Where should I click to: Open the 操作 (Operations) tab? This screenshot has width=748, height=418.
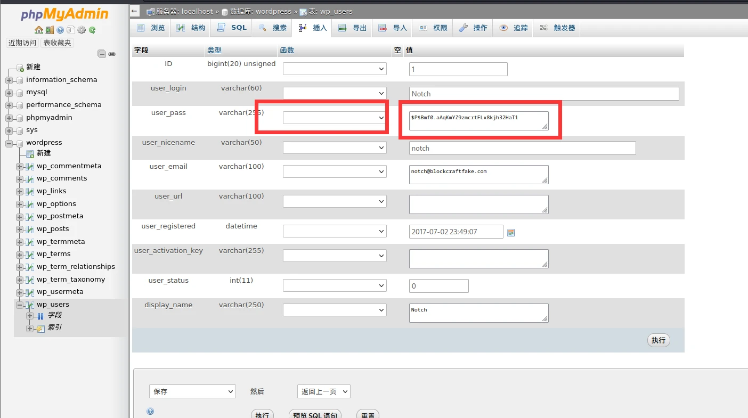pos(473,28)
